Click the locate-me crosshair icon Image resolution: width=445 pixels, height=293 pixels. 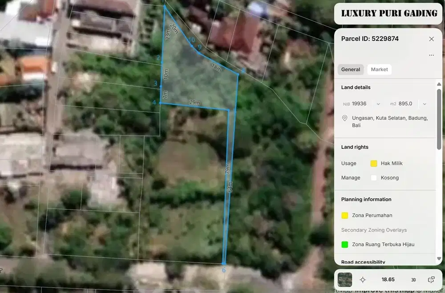pos(363,280)
